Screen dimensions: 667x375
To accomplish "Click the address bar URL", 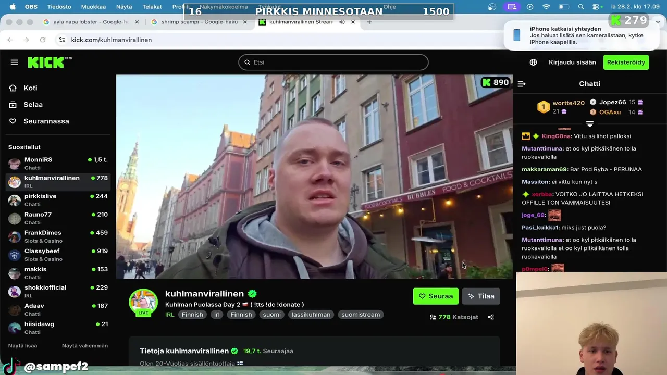I will (x=112, y=40).
